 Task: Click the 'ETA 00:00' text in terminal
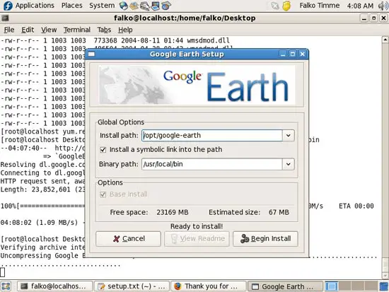[x=356, y=206]
